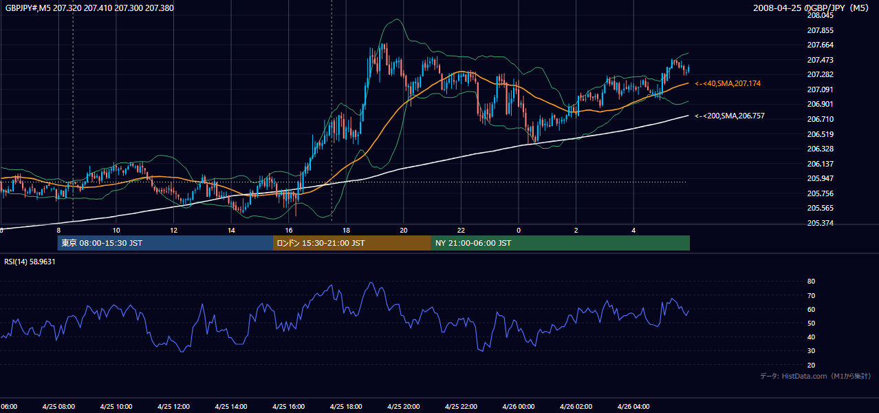
Task: Click the 4/26 02:00 time label
Action: click(x=576, y=407)
